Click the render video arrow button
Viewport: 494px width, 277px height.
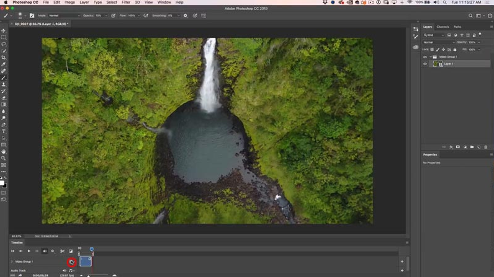[x=20, y=275]
